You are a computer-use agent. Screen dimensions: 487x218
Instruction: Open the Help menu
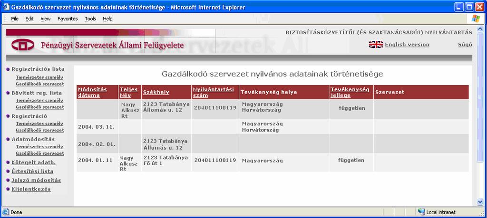[x=107, y=19]
